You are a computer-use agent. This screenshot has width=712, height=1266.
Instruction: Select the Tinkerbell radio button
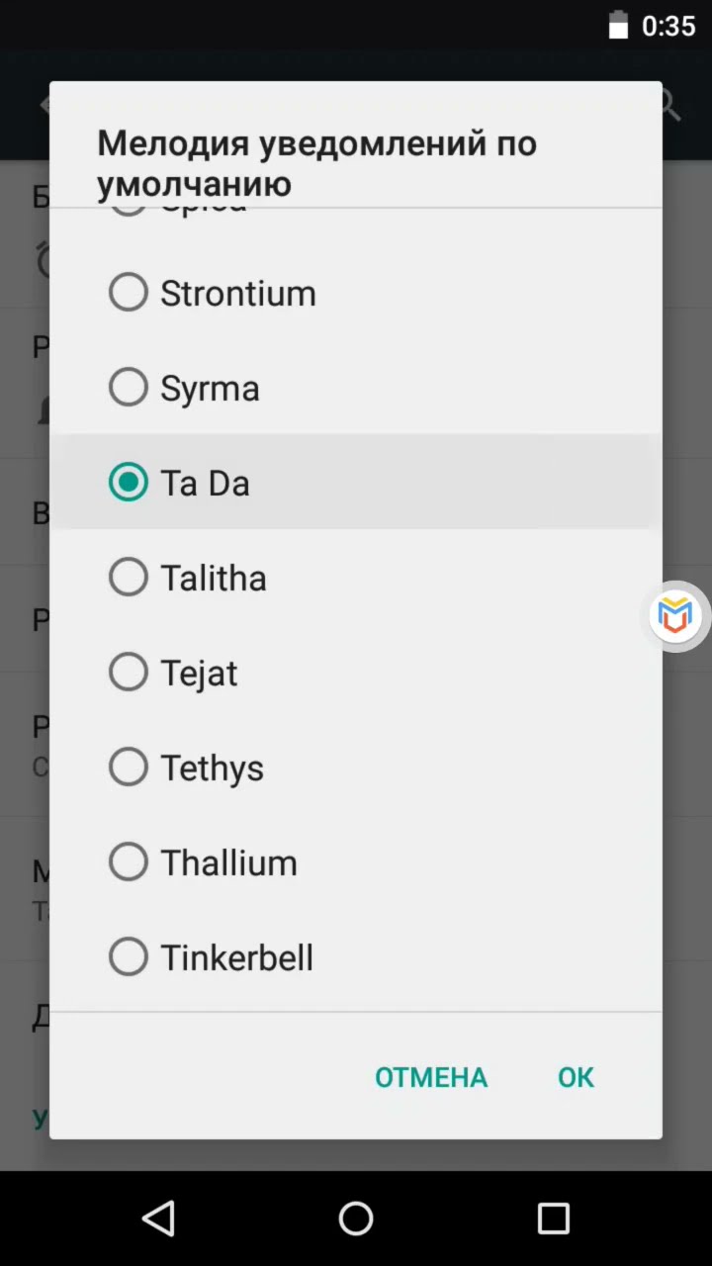(x=129, y=957)
